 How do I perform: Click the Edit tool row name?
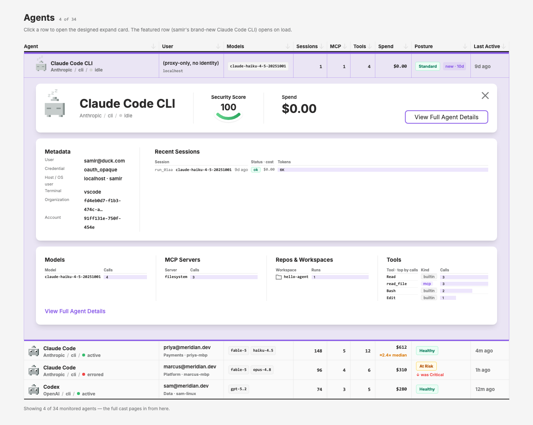click(391, 298)
